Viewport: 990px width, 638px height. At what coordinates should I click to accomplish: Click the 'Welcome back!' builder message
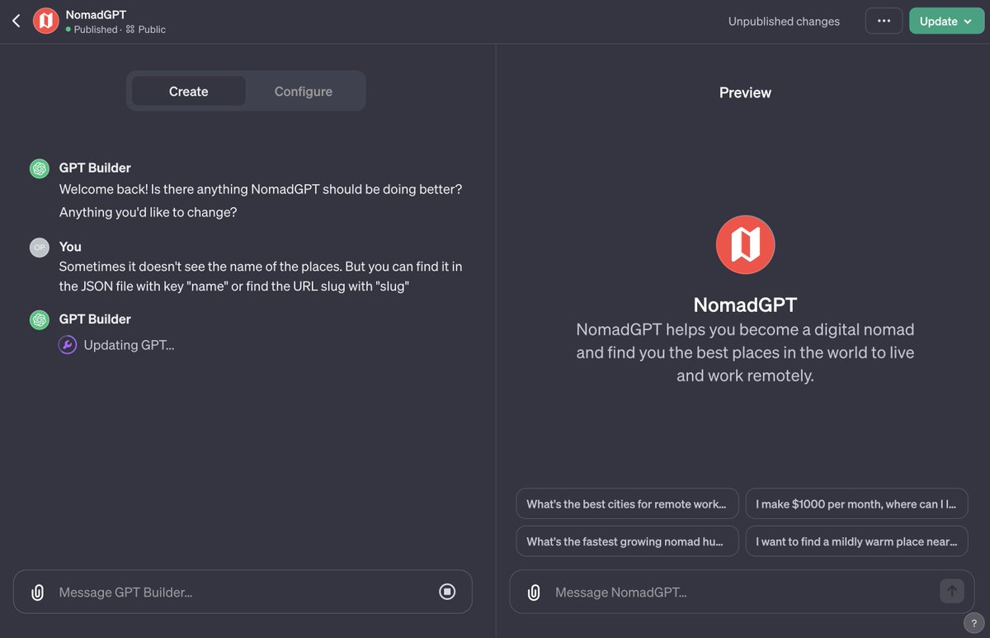[261, 201]
